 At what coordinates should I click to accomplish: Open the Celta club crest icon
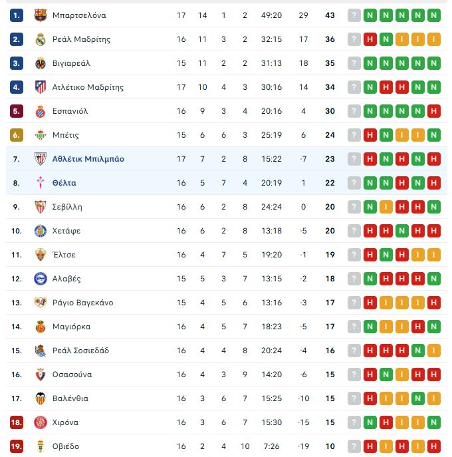pos(41,183)
